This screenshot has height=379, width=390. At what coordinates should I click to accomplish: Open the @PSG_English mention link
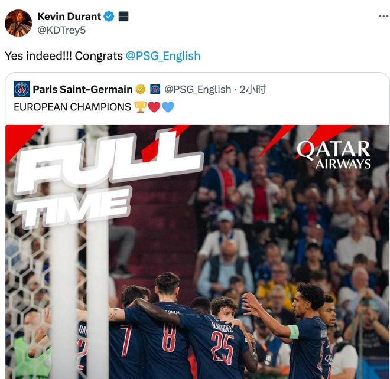[x=163, y=55]
